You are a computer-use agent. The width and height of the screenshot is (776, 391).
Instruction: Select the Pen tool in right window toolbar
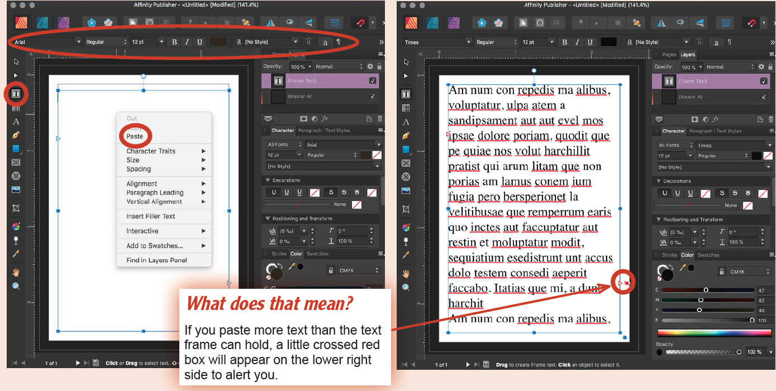point(406,136)
